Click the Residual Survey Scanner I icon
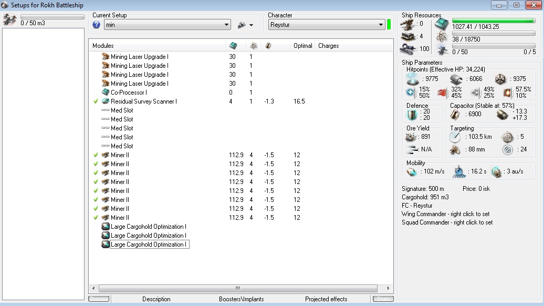Image resolution: width=544 pixels, height=306 pixels. tap(106, 101)
